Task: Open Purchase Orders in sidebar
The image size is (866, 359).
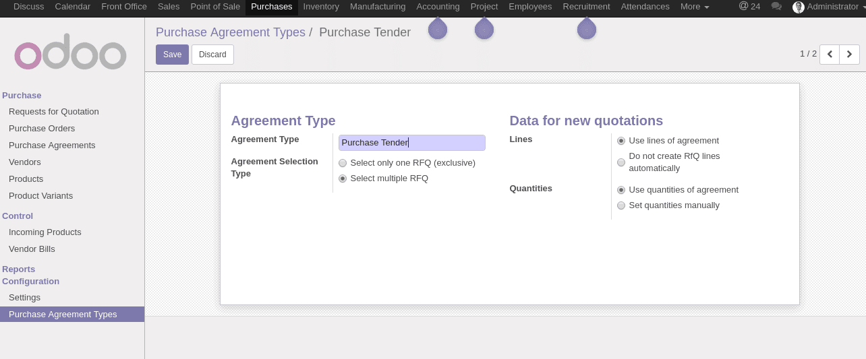Action: (x=42, y=129)
